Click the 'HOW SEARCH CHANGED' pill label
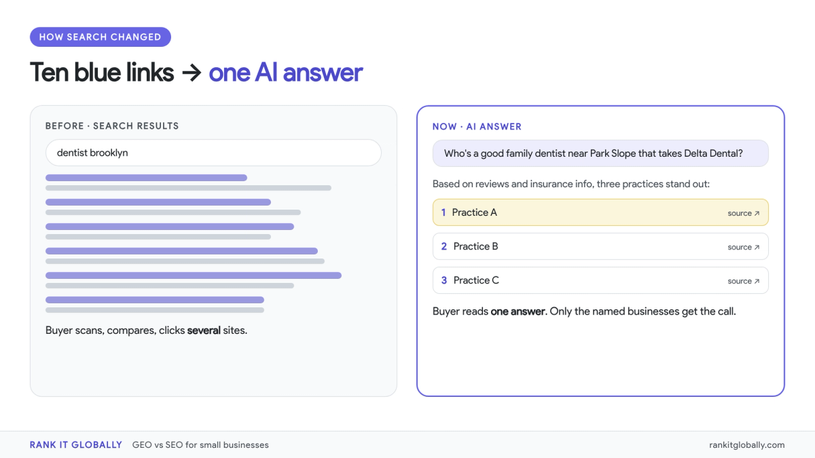 pyautogui.click(x=101, y=37)
